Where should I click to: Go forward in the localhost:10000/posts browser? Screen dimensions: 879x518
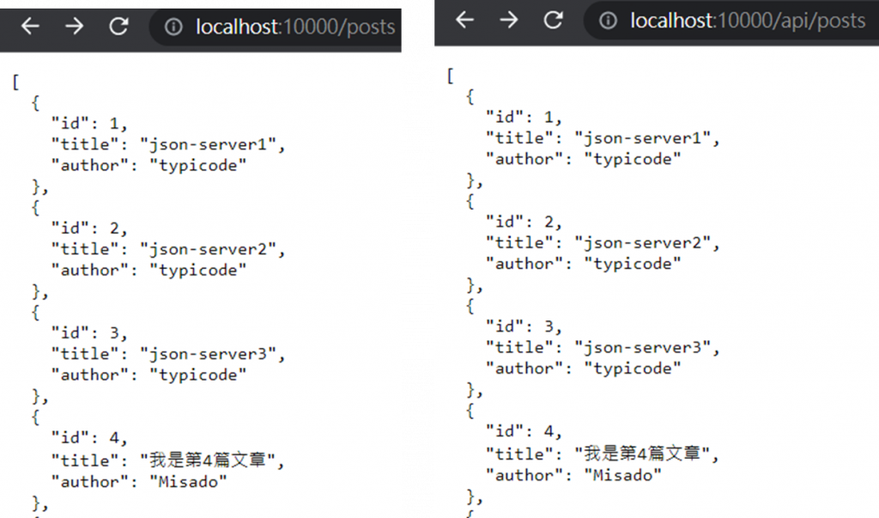74,26
